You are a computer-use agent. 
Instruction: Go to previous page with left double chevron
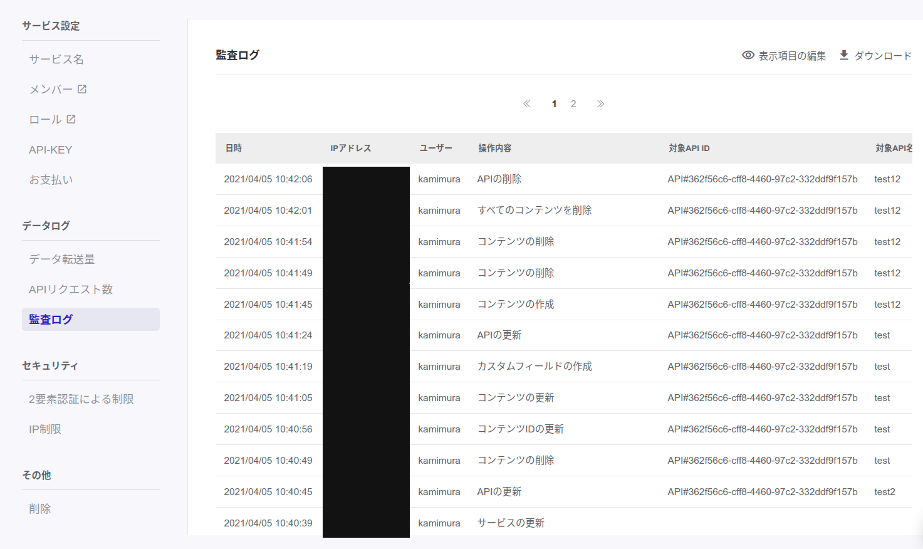point(527,104)
